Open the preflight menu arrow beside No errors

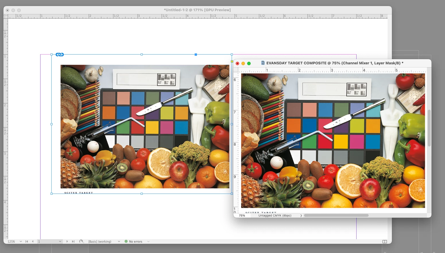[x=148, y=242]
